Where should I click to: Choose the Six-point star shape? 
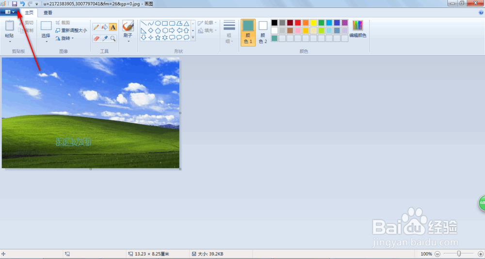coord(165,37)
